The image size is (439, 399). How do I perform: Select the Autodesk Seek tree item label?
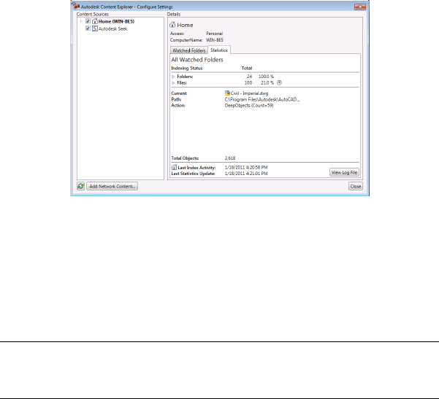(112, 28)
